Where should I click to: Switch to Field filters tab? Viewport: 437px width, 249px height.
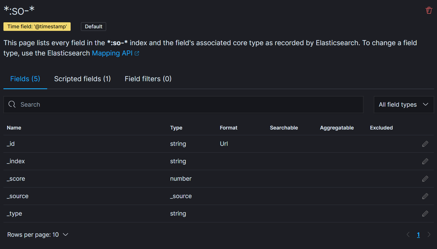tap(148, 79)
